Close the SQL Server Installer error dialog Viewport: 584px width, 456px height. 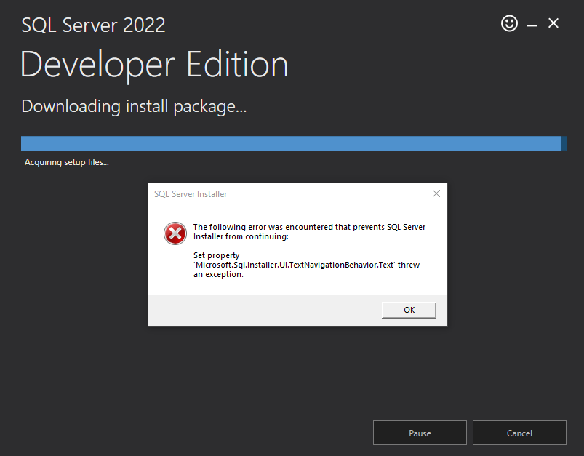436,194
